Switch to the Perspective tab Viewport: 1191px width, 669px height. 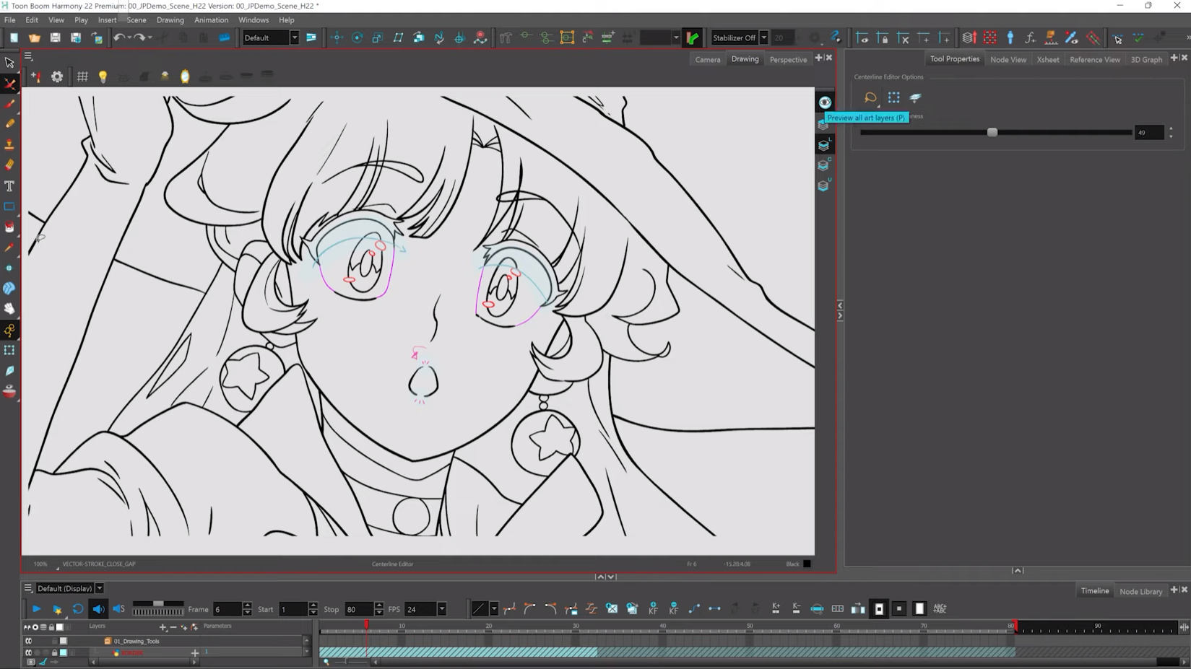pyautogui.click(x=788, y=59)
